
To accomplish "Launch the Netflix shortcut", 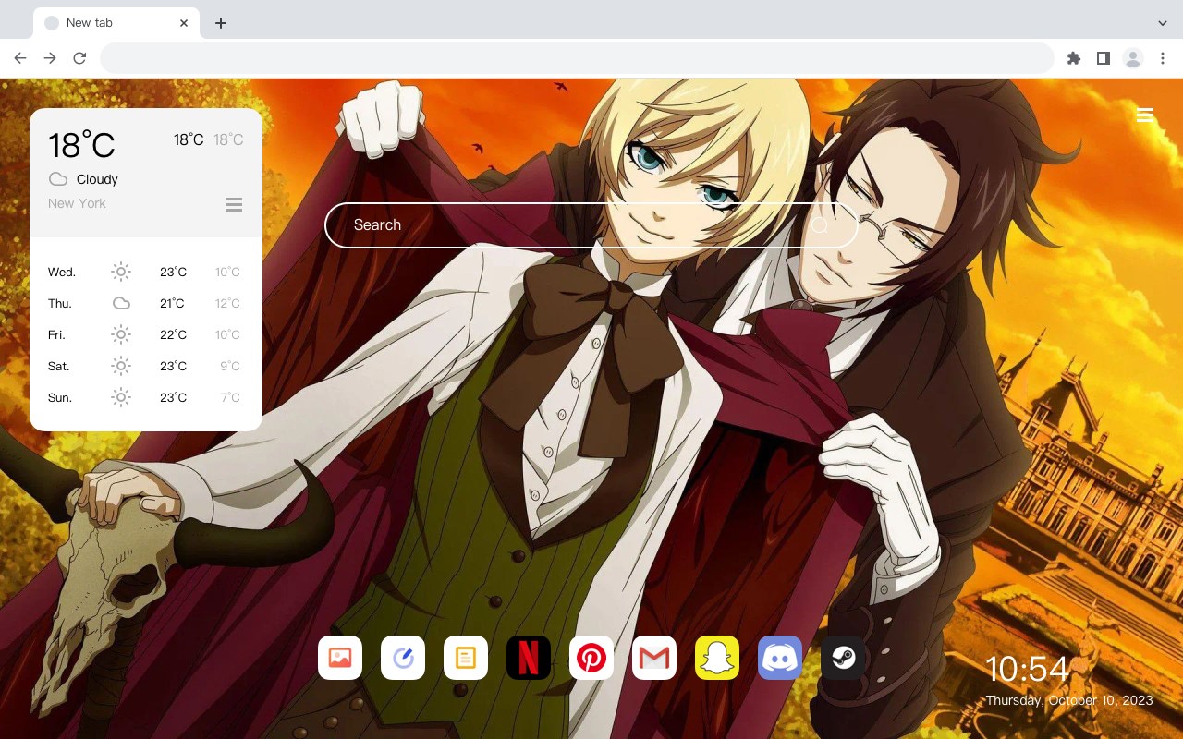I will (x=529, y=658).
